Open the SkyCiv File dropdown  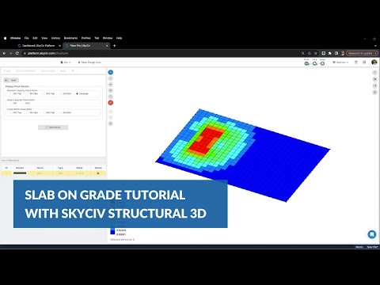(66, 63)
